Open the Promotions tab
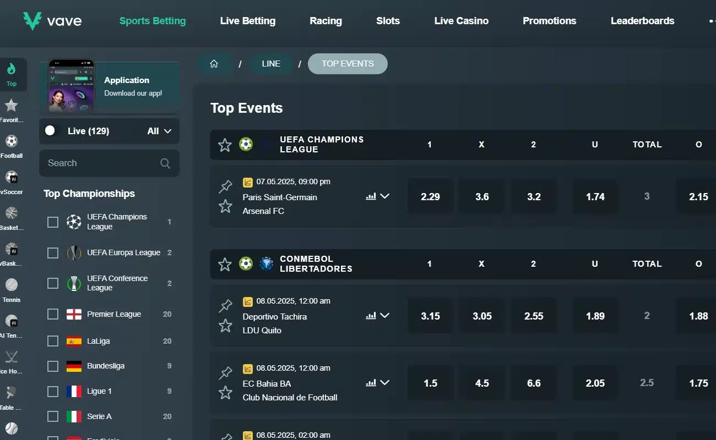Viewport: 716px width, 440px height. (x=550, y=21)
